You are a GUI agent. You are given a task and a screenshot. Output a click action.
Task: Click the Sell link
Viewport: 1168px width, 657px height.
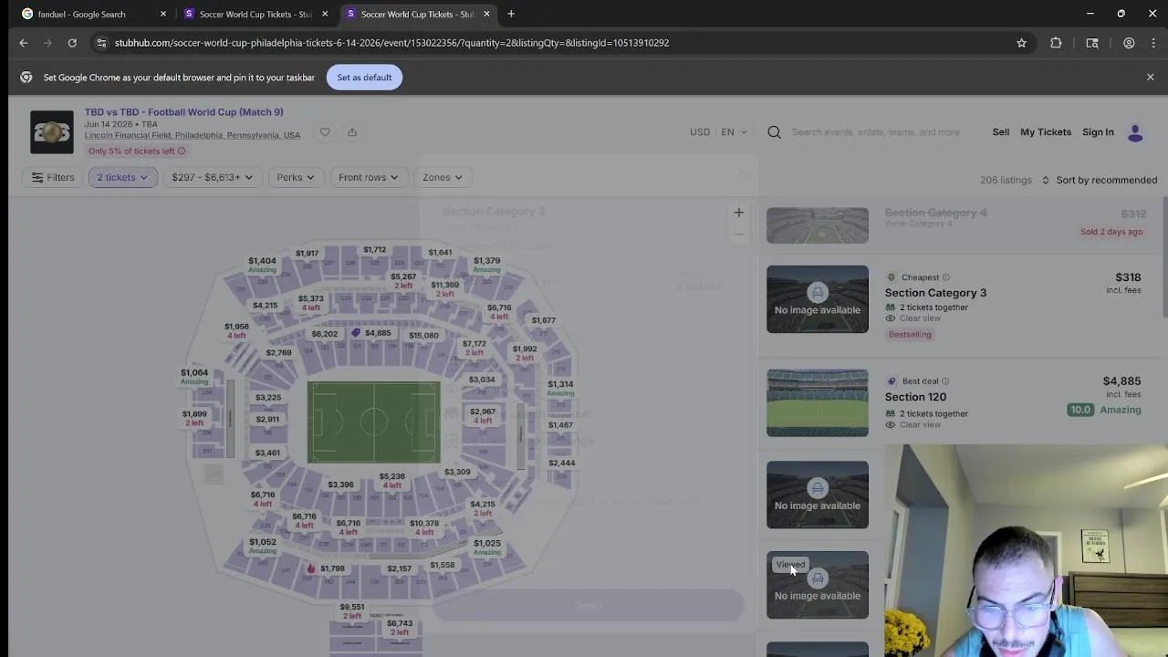pyautogui.click(x=1001, y=132)
